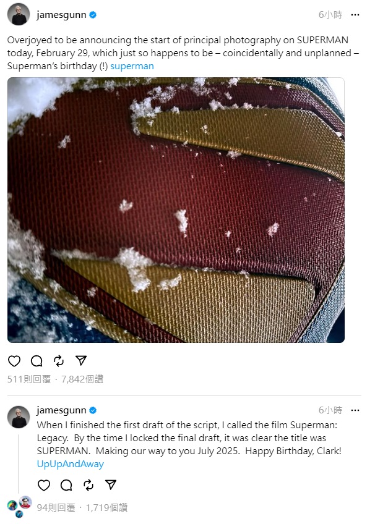
Task: Share the first post via send icon
Action: coord(81,360)
